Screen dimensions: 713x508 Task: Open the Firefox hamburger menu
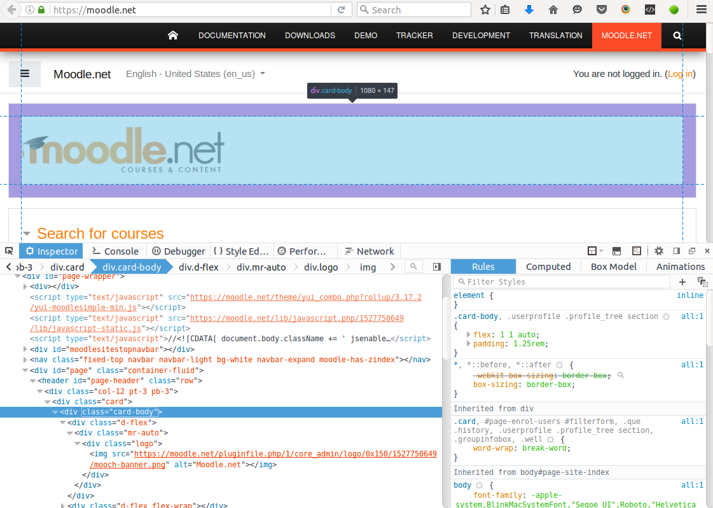[701, 10]
